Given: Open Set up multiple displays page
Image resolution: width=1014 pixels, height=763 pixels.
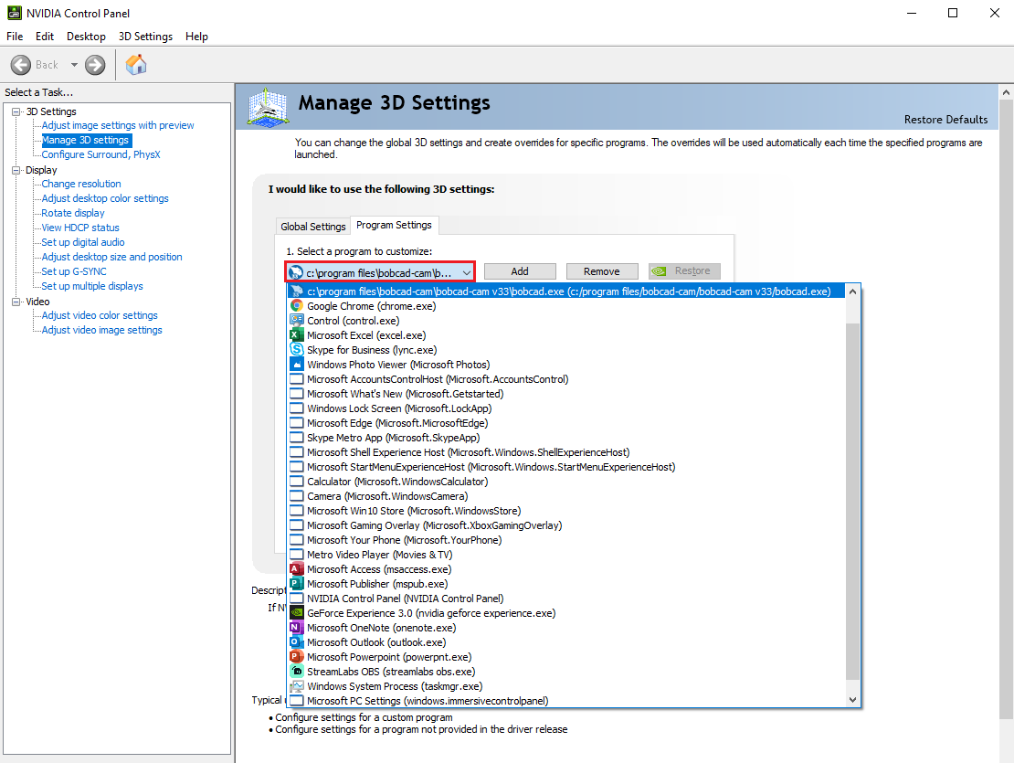Looking at the screenshot, I should click(x=92, y=286).
